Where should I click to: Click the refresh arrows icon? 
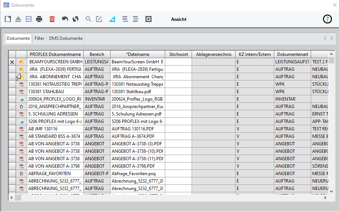point(76,19)
